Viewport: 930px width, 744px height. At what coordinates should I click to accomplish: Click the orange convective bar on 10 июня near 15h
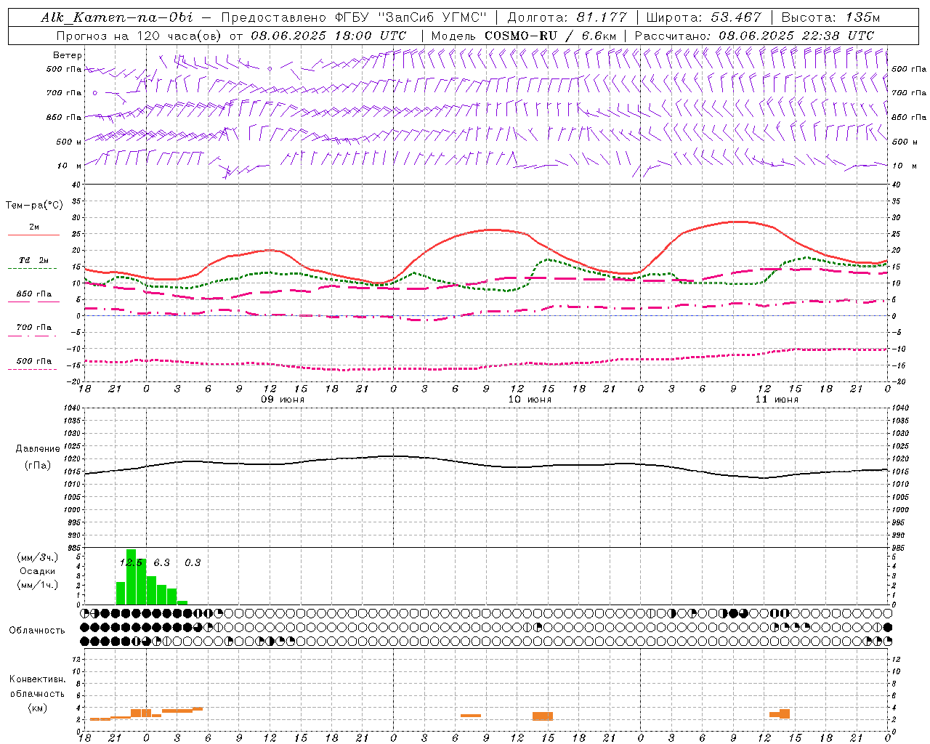[543, 716]
